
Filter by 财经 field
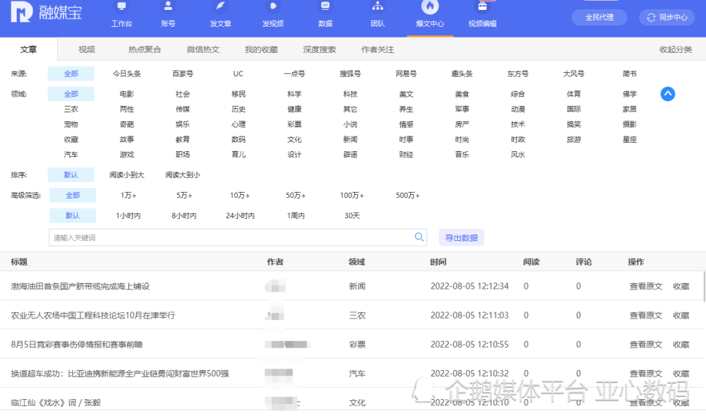pos(406,155)
